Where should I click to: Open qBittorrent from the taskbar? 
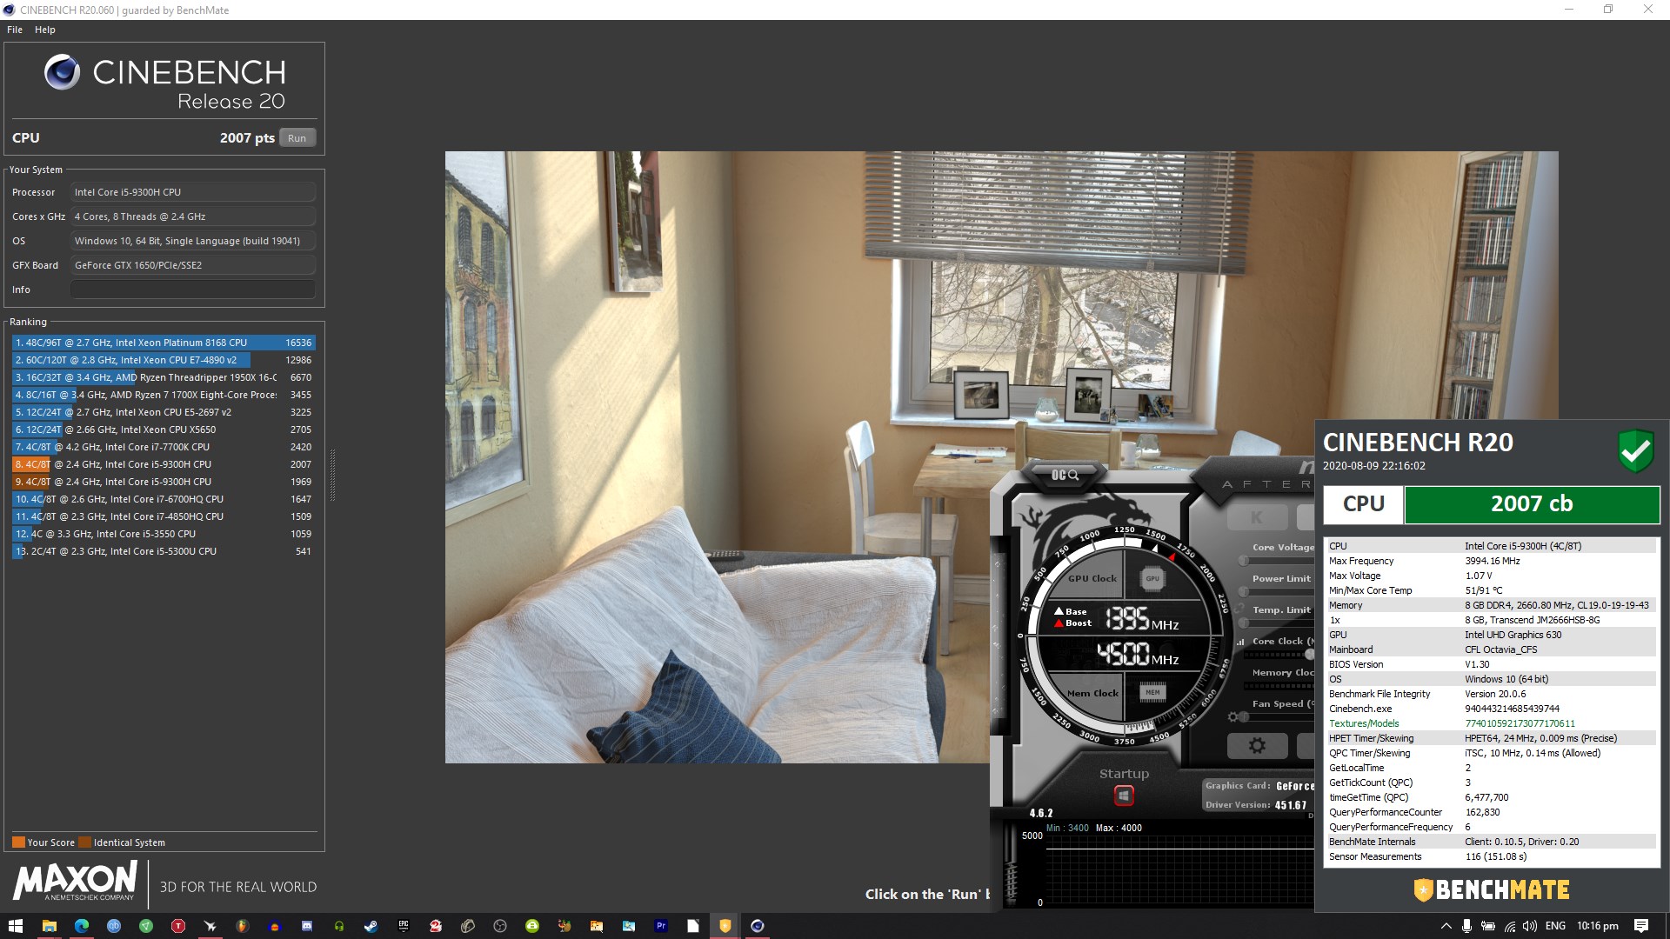point(113,926)
